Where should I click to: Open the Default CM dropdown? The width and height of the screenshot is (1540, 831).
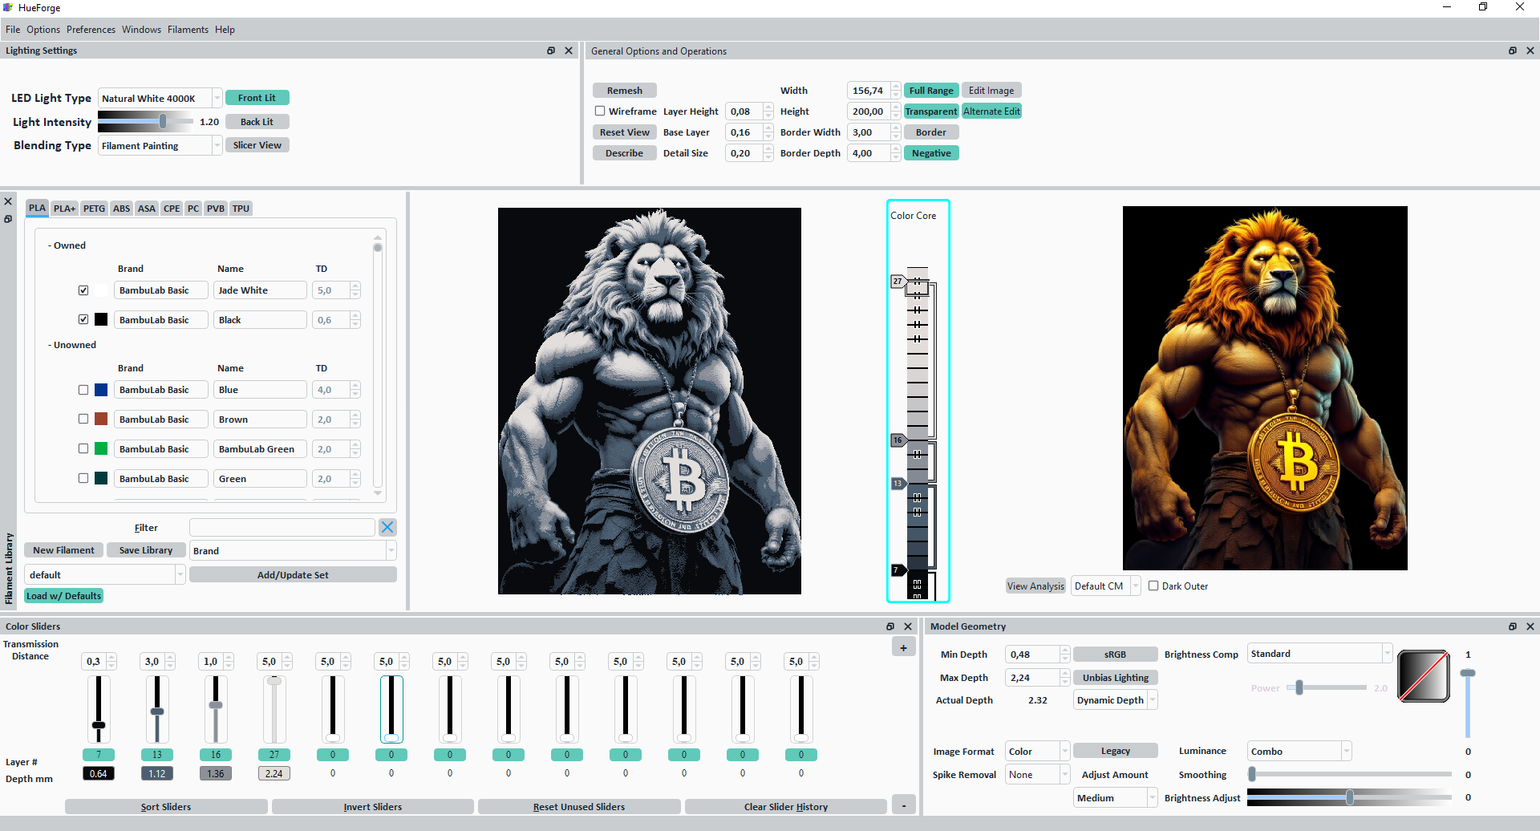point(1105,586)
